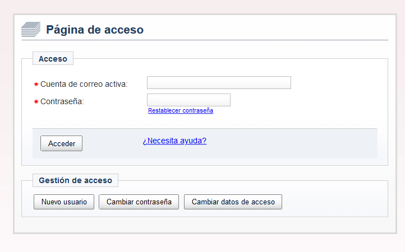Click the Cuenta de correo activa label
Image resolution: width=405 pixels, height=252 pixels.
[x=84, y=84]
